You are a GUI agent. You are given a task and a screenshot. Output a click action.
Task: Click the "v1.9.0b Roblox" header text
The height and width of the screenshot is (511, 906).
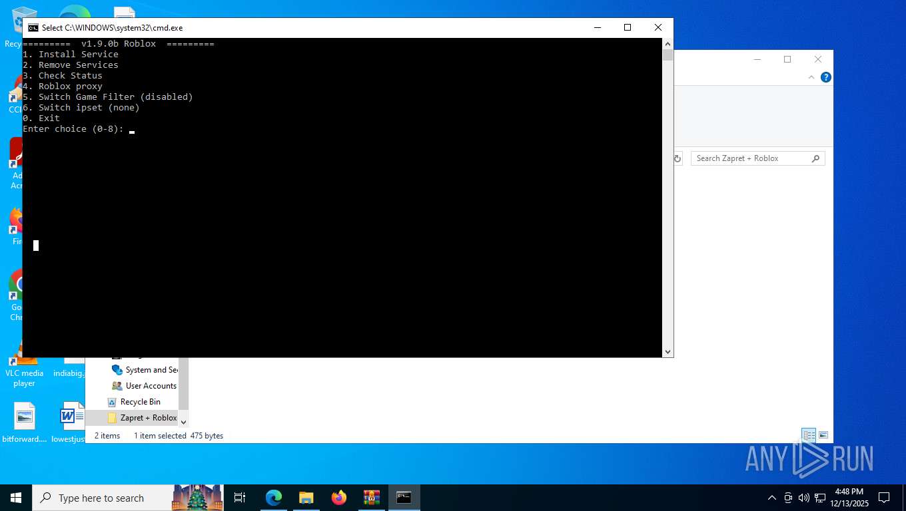coord(119,44)
